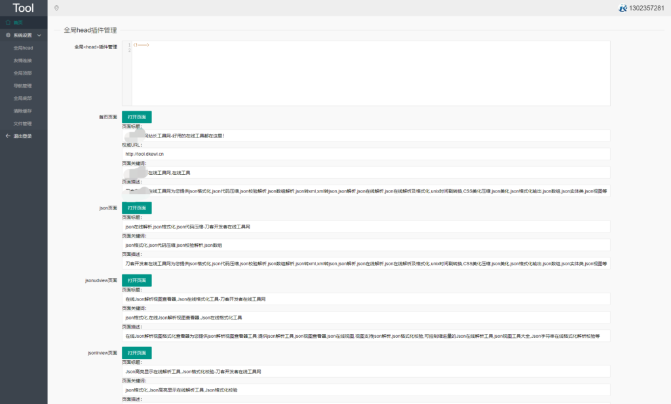
Task: Collapse the 系统设置 menu chevron
Action: pos(39,35)
